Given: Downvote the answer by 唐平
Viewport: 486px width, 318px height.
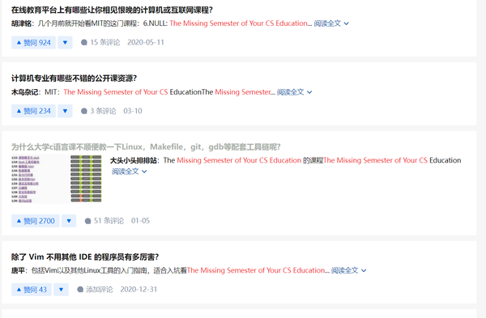Looking at the screenshot, I should pos(61,290).
